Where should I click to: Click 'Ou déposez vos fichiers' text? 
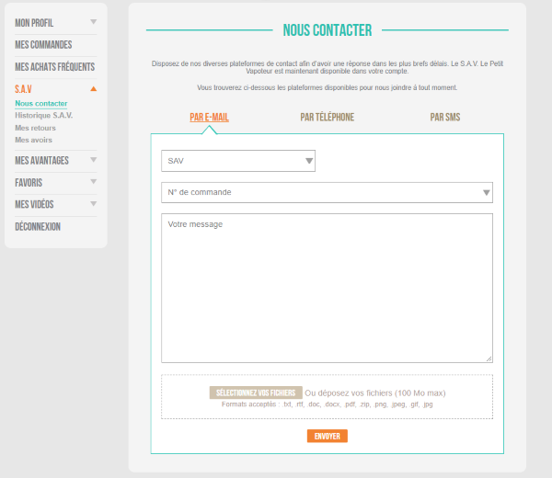(375, 393)
